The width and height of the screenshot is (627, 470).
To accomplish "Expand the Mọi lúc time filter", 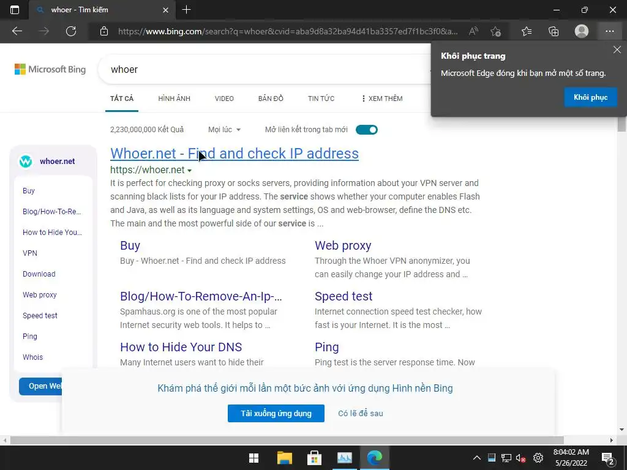I will pyautogui.click(x=224, y=130).
